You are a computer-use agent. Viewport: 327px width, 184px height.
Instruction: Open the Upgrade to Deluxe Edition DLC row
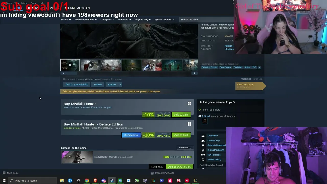tap(127, 157)
